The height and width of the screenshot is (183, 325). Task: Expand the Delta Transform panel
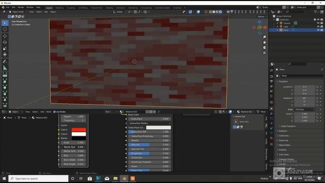(x=288, y=126)
